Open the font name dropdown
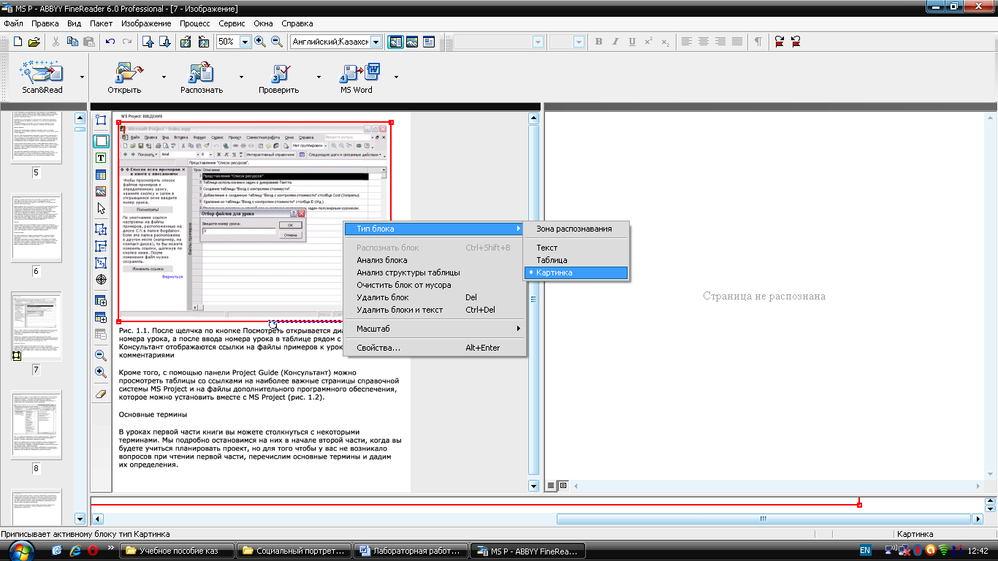The image size is (998, 561). 539,42
